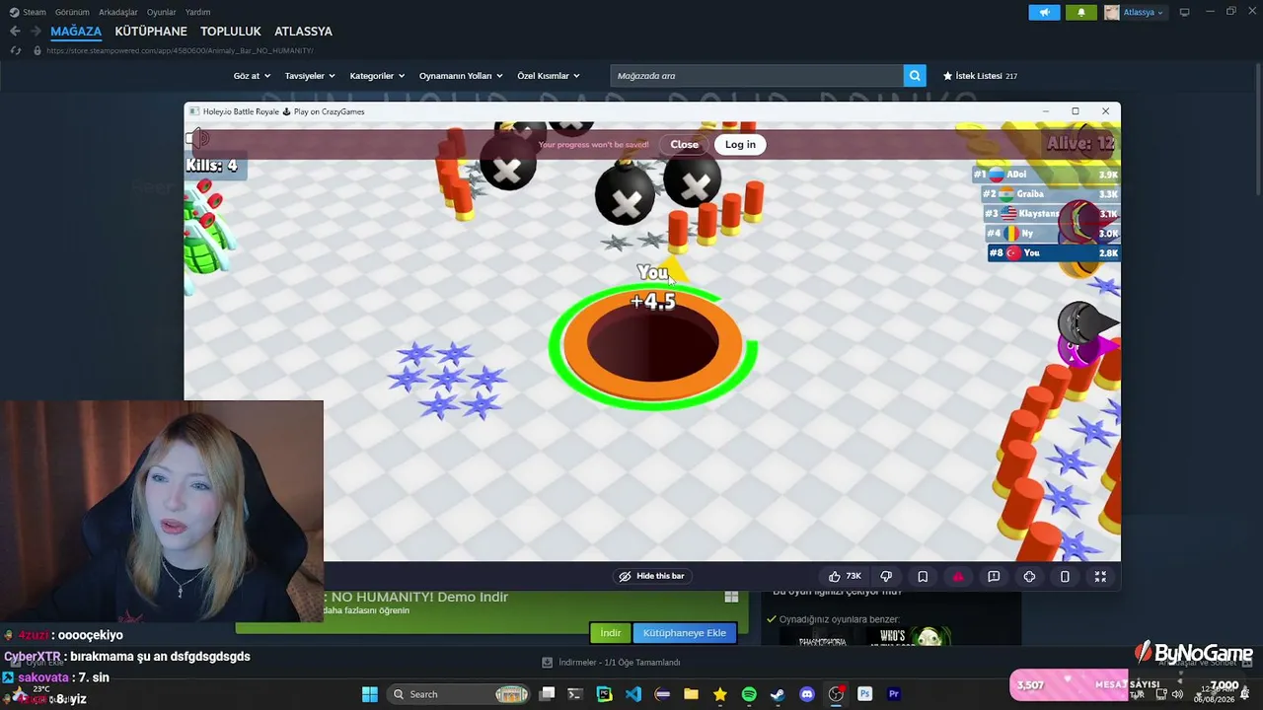This screenshot has height=710, width=1263.
Task: Bookmark the game in CrazyGames bar
Action: [x=923, y=576]
